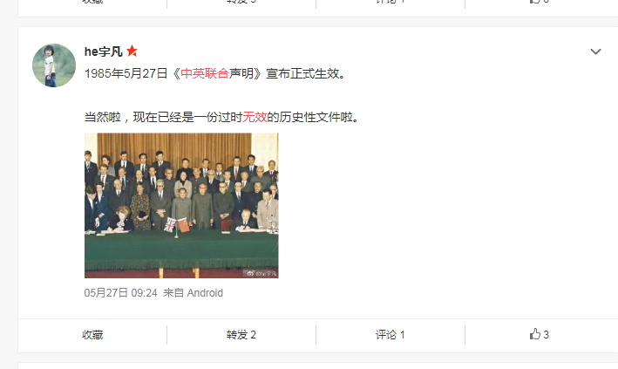618x369 pixels.
Task: Click 转发 2 to repost
Action: (241, 335)
